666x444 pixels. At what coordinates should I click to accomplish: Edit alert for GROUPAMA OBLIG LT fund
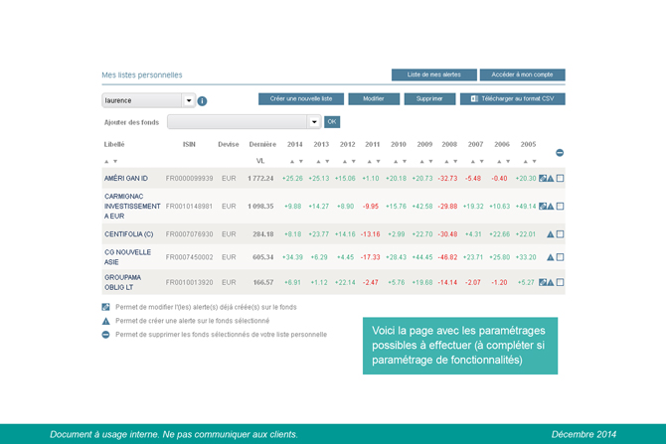[543, 282]
